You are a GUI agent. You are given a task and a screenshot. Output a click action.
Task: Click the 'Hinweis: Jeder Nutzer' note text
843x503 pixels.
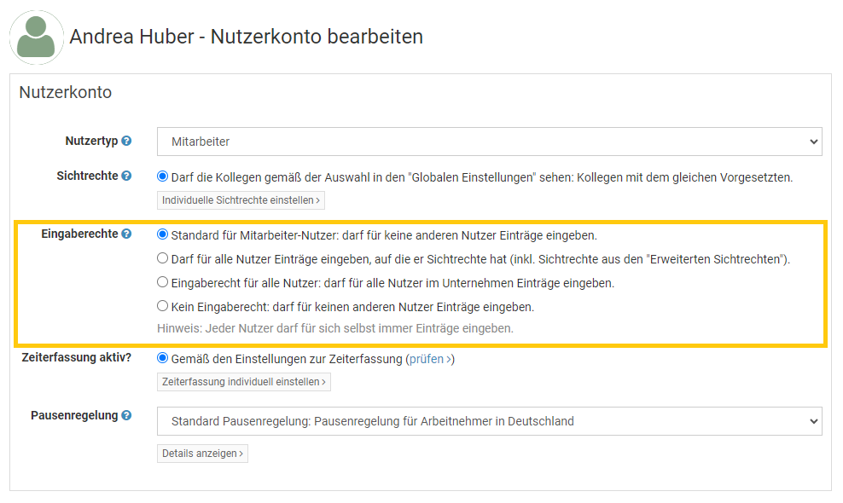click(335, 328)
